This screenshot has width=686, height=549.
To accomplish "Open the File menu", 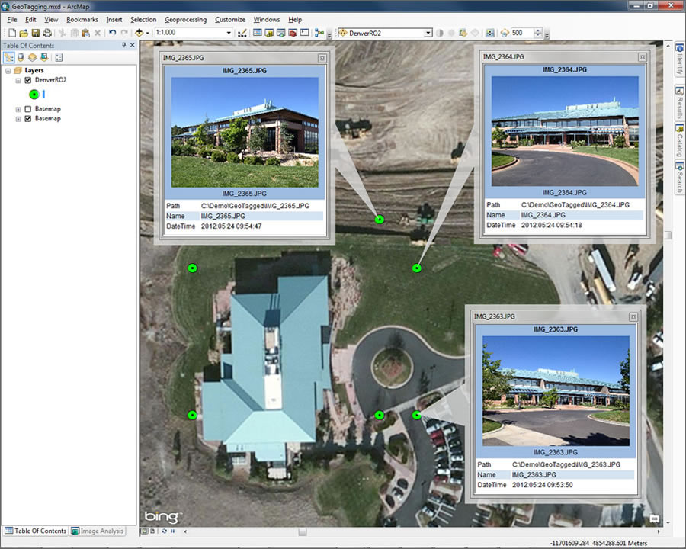I will coord(11,20).
